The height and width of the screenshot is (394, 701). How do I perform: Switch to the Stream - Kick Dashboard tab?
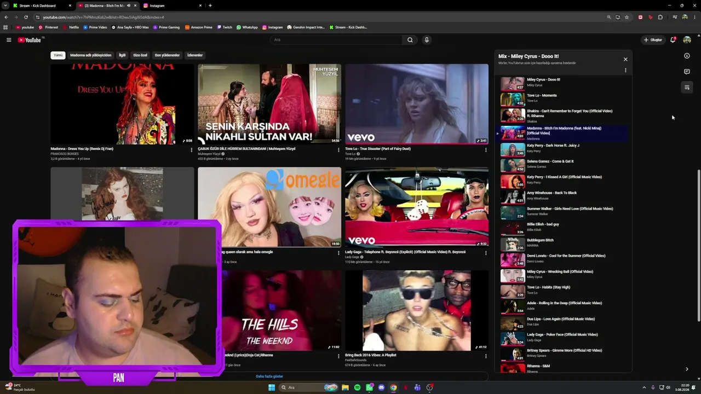click(x=43, y=5)
